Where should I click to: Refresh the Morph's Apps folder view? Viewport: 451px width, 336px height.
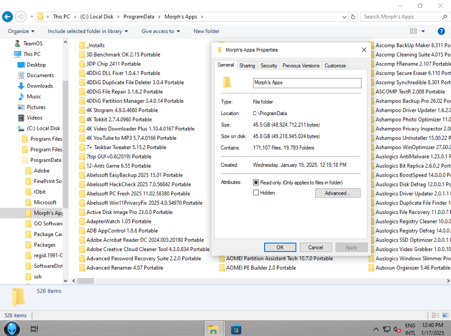(353, 17)
